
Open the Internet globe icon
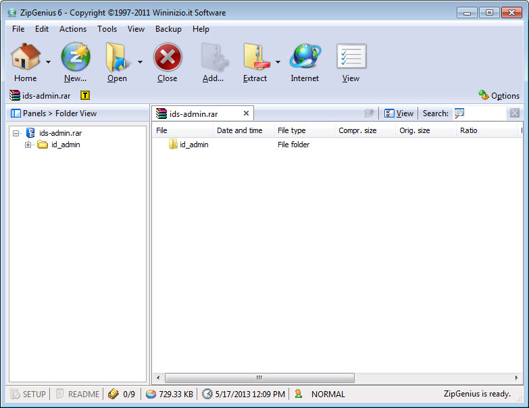[305, 56]
